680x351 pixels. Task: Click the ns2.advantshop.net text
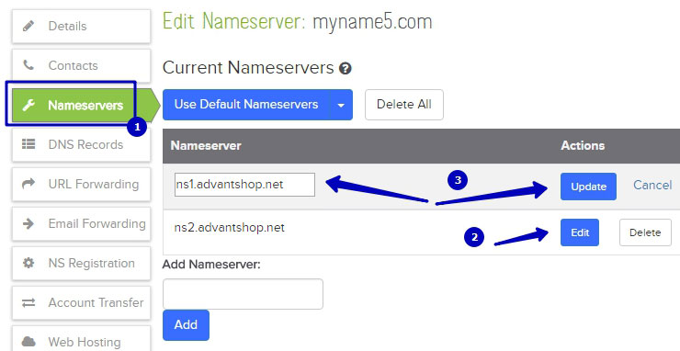[229, 227]
